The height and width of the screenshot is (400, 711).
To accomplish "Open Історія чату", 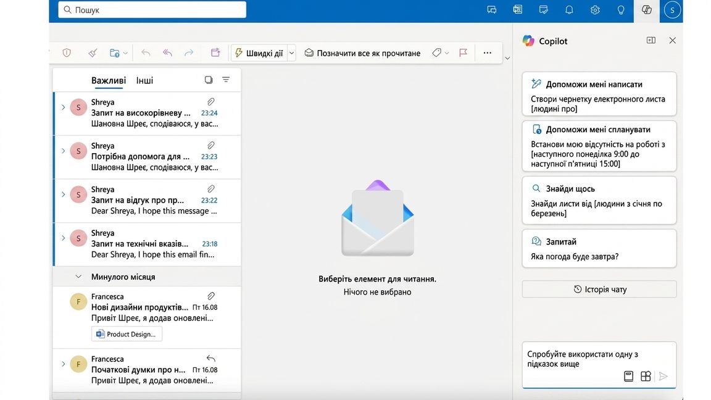I will [599, 290].
